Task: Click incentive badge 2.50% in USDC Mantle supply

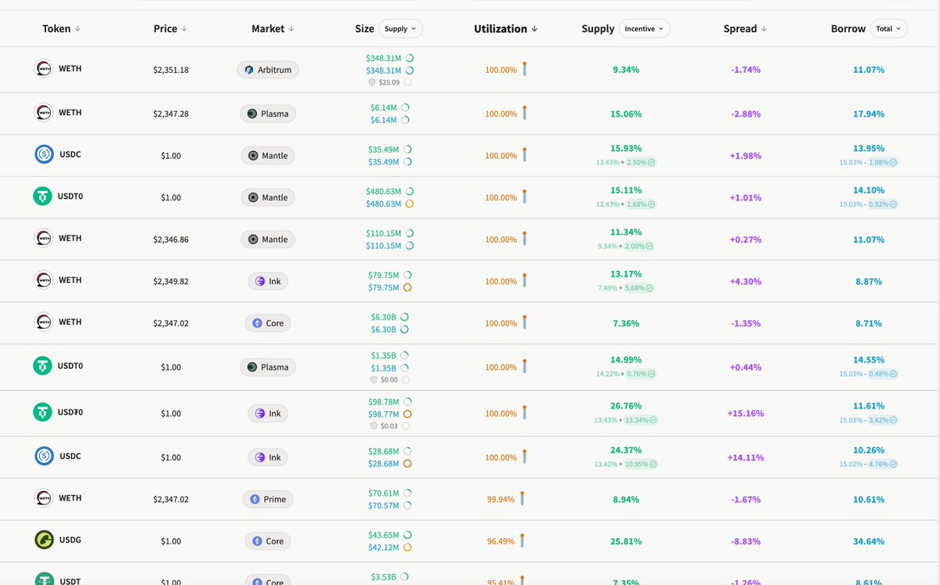Action: tap(641, 162)
